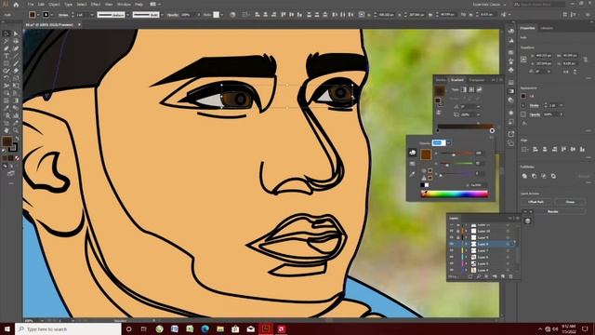Select the Line Segment tool
Viewport: 595px width, 335px height.
click(x=16, y=56)
